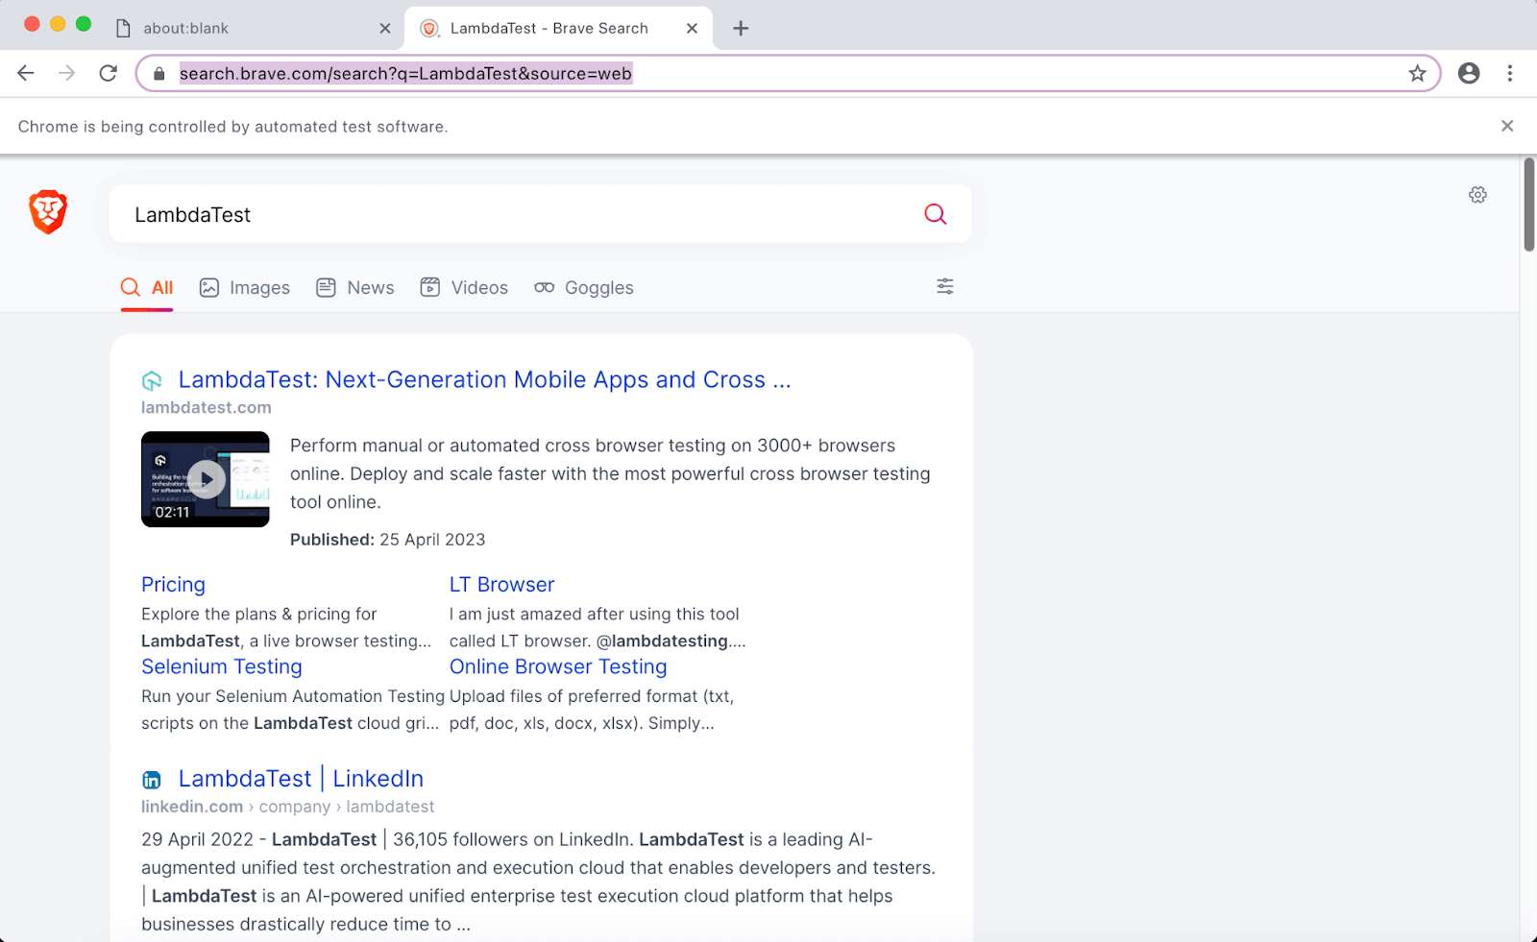Click the magnifier search submit icon
Screen dimensions: 1537x942
coord(935,214)
